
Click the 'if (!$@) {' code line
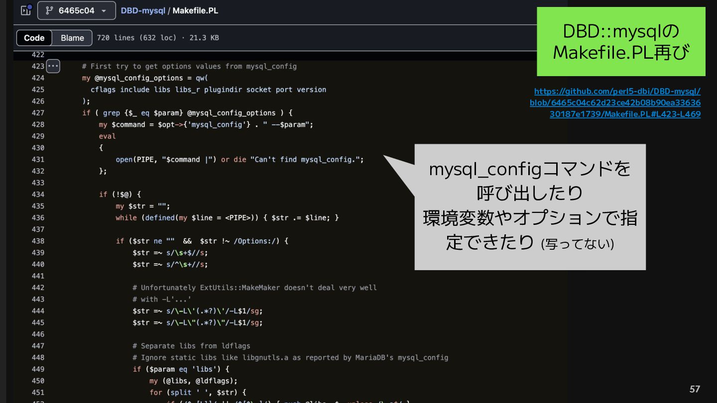(120, 195)
